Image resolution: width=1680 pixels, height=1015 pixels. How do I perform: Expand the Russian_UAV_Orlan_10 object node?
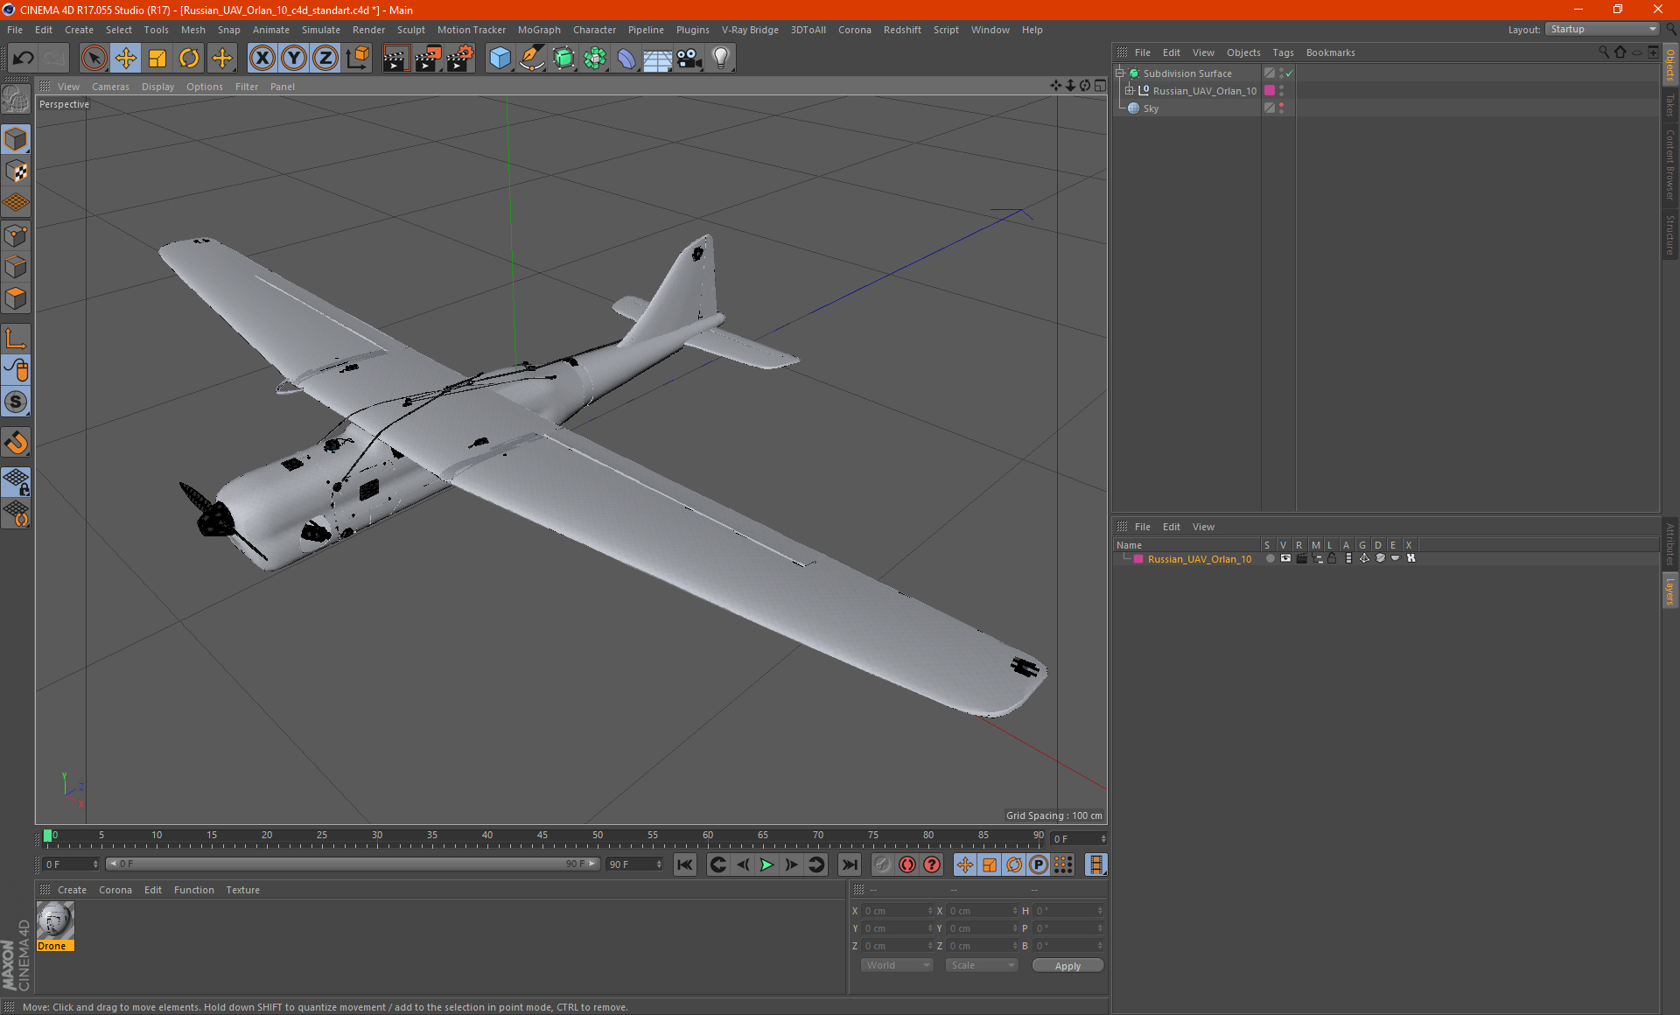coord(1129,91)
